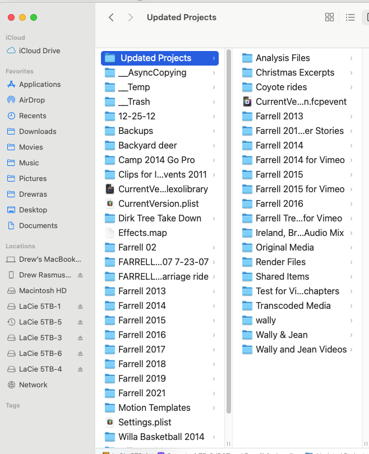The width and height of the screenshot is (369, 454).
Task: Select the Updated Projects folder row
Action: coord(160,58)
